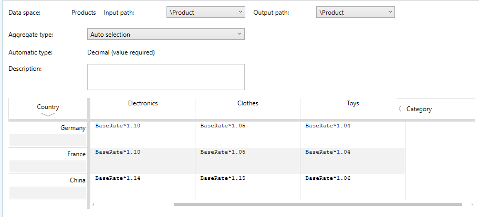Screen dimensions: 479x217
Task: Click the Germany Electronics cell BaseRate*1.10
Action: [x=143, y=135]
